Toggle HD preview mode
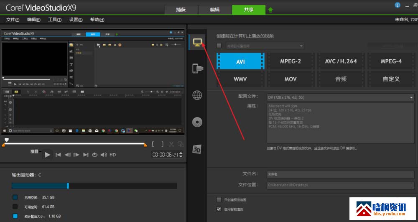The image size is (418, 222). tap(113, 155)
